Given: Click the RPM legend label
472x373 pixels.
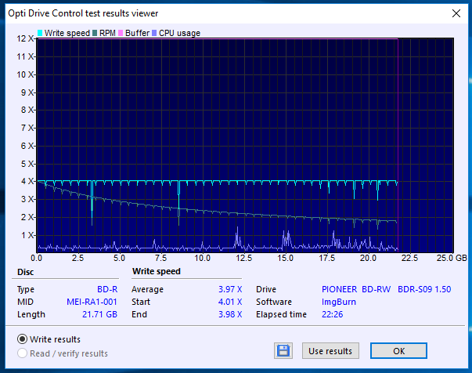Looking at the screenshot, I should click(107, 33).
